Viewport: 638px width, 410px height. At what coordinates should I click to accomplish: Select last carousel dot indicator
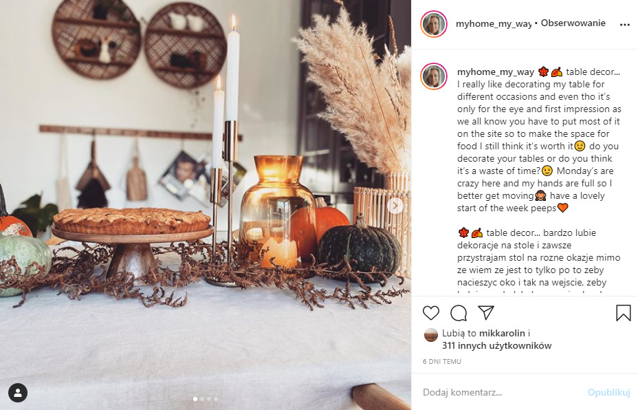click(x=216, y=399)
